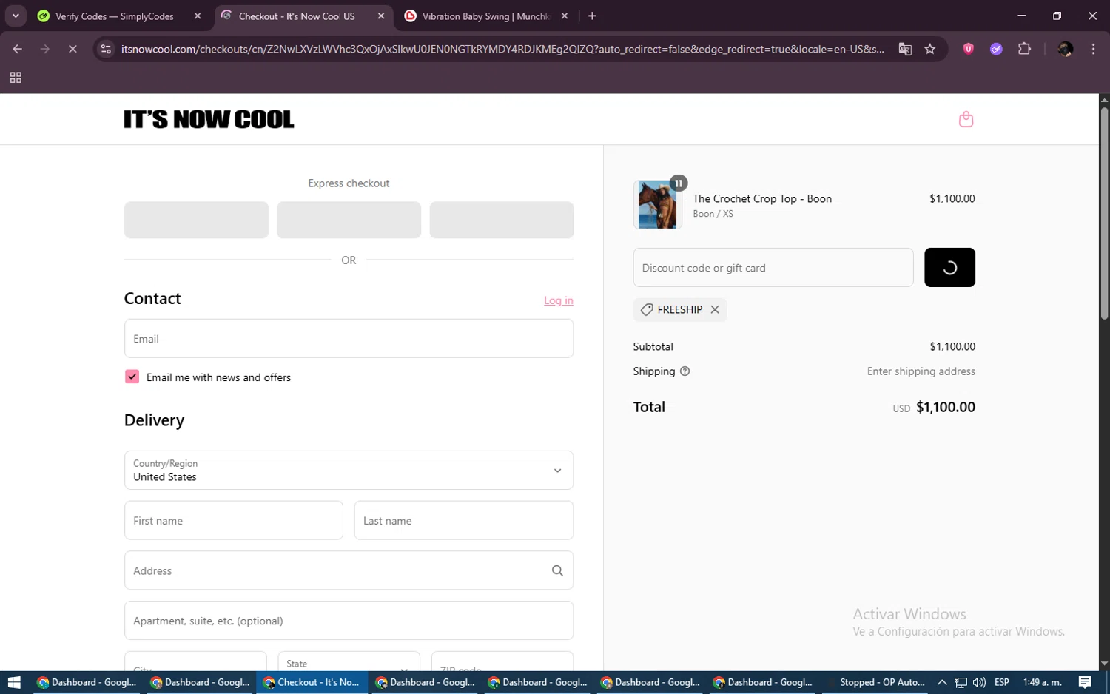The image size is (1110, 694).
Task: Open the tab search dropdown arrow
Action: click(x=16, y=16)
